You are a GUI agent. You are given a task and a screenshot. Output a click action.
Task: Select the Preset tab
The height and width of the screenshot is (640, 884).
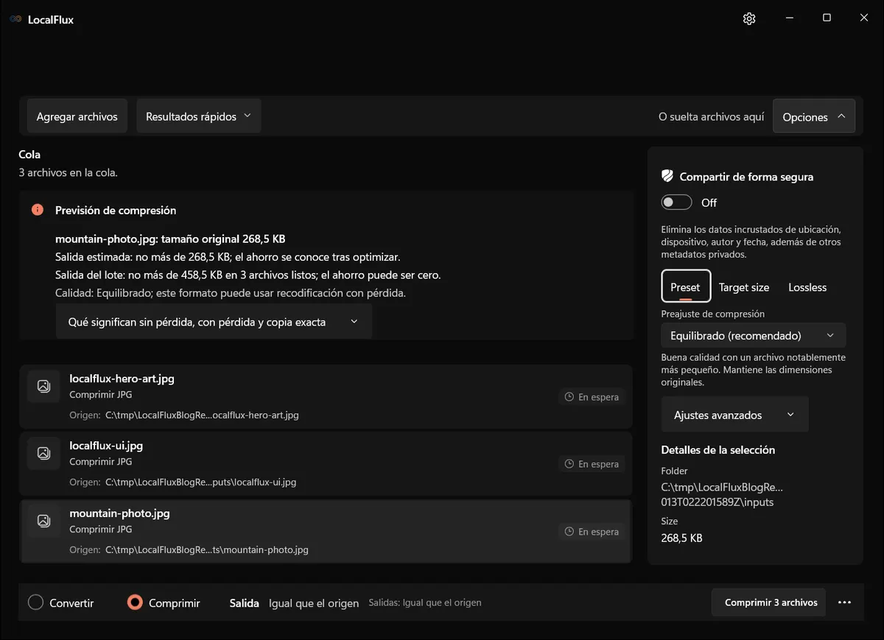click(x=686, y=286)
